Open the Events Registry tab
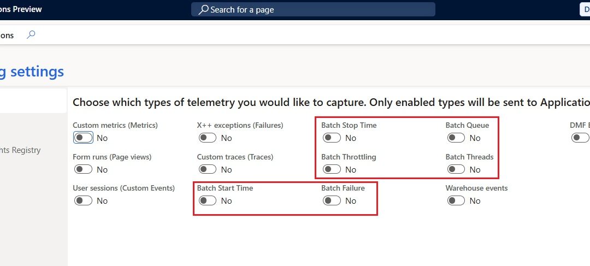 point(21,150)
